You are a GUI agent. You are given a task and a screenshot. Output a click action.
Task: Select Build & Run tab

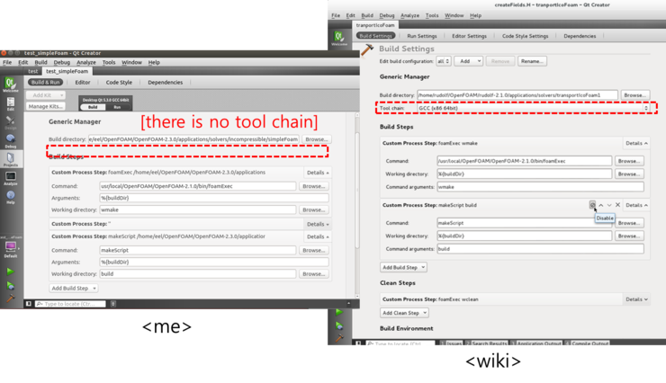[x=45, y=83]
